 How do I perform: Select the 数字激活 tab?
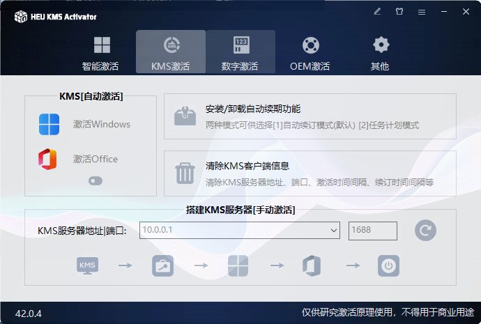tap(240, 52)
